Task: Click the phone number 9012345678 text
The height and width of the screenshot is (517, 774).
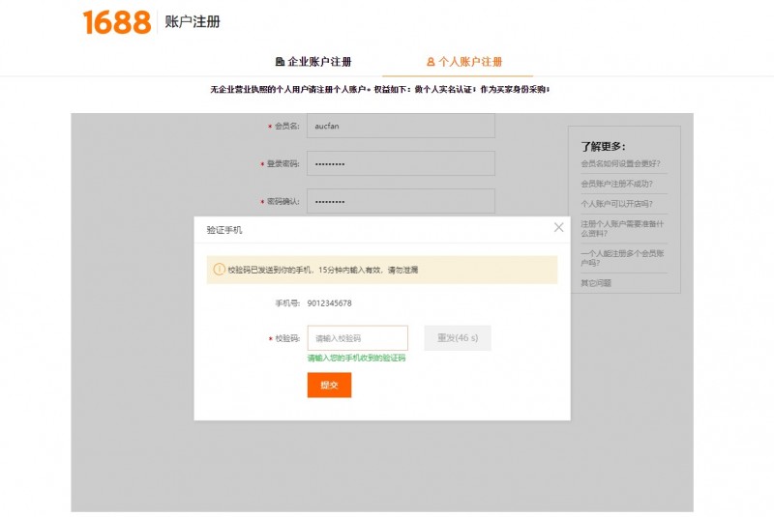Action: (329, 303)
